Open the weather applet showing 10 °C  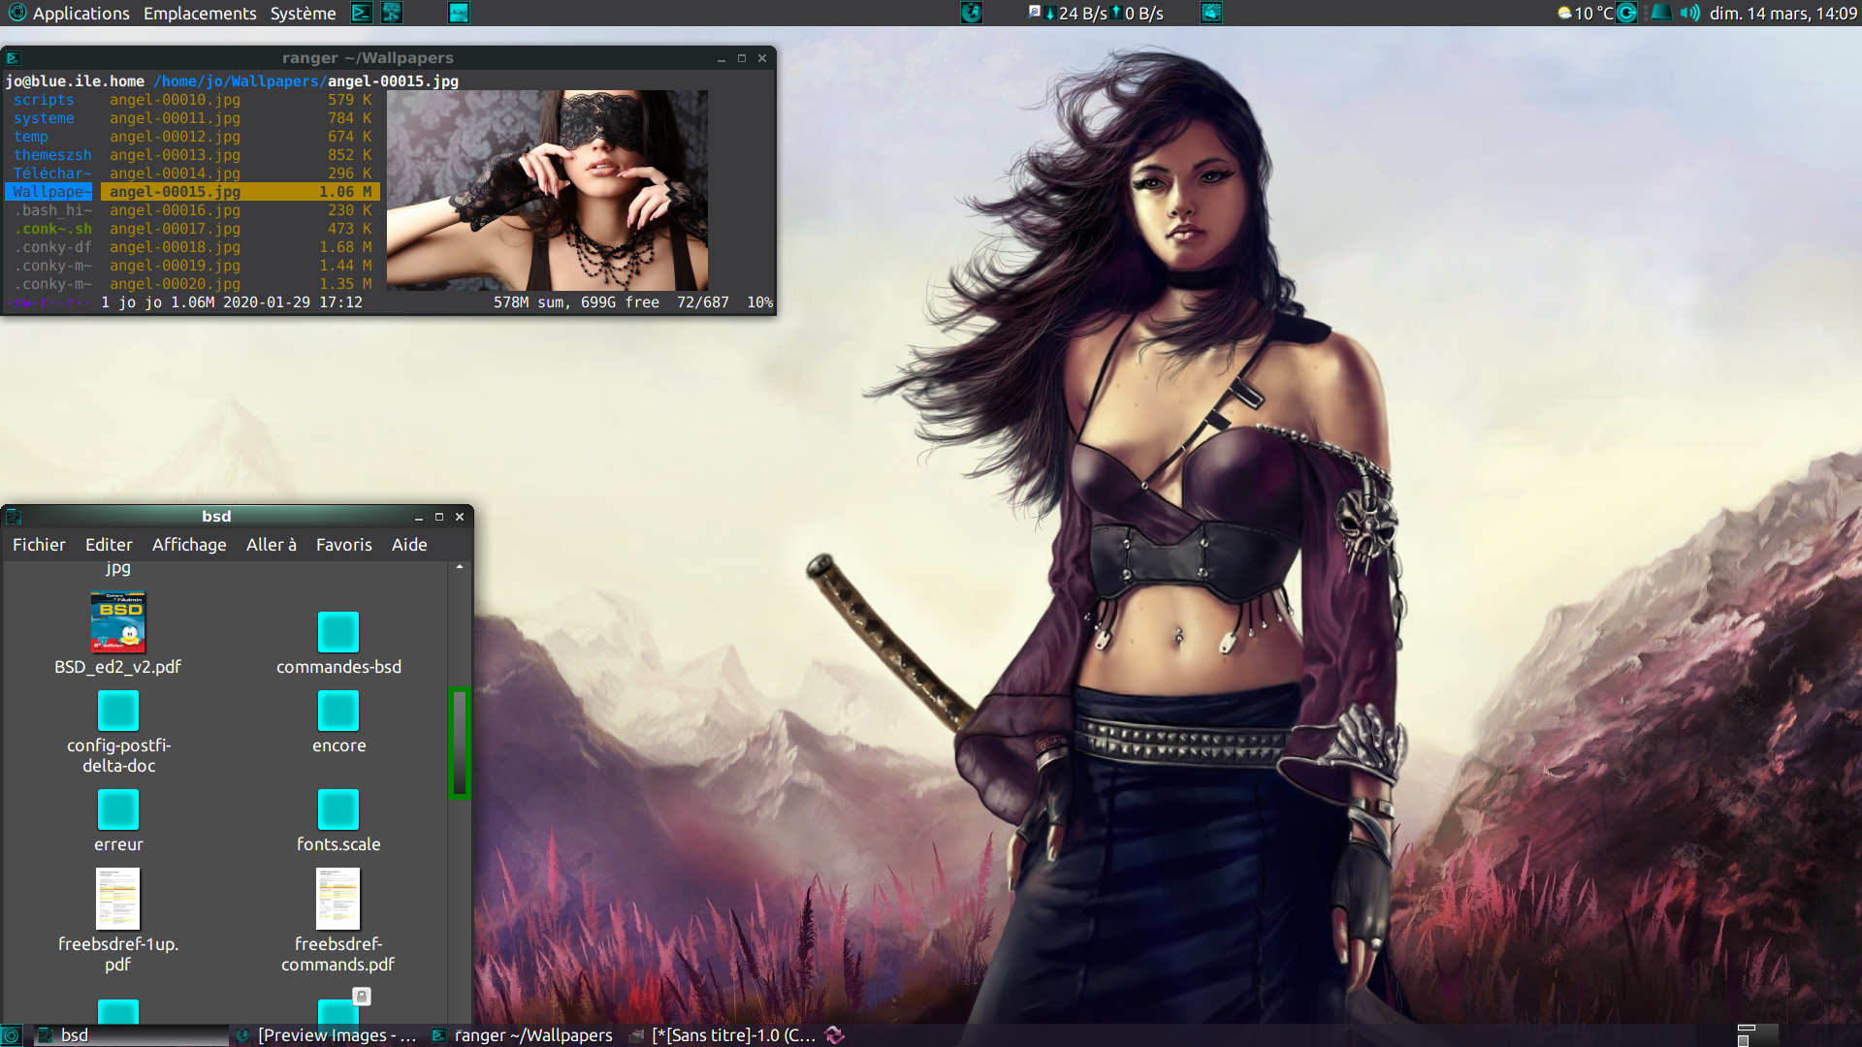coord(1585,13)
